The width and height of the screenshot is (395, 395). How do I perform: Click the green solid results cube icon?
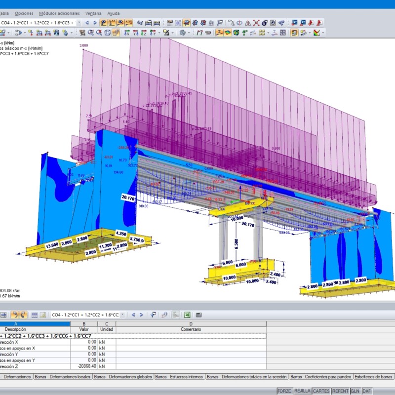236,33
